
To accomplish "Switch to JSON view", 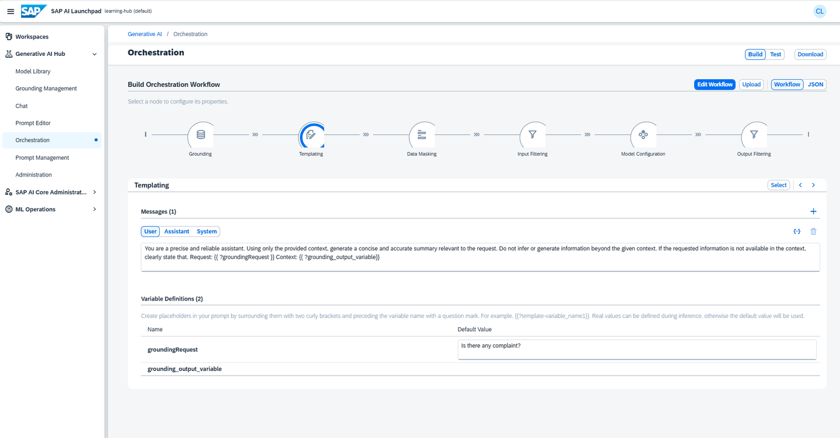I will click(x=815, y=84).
